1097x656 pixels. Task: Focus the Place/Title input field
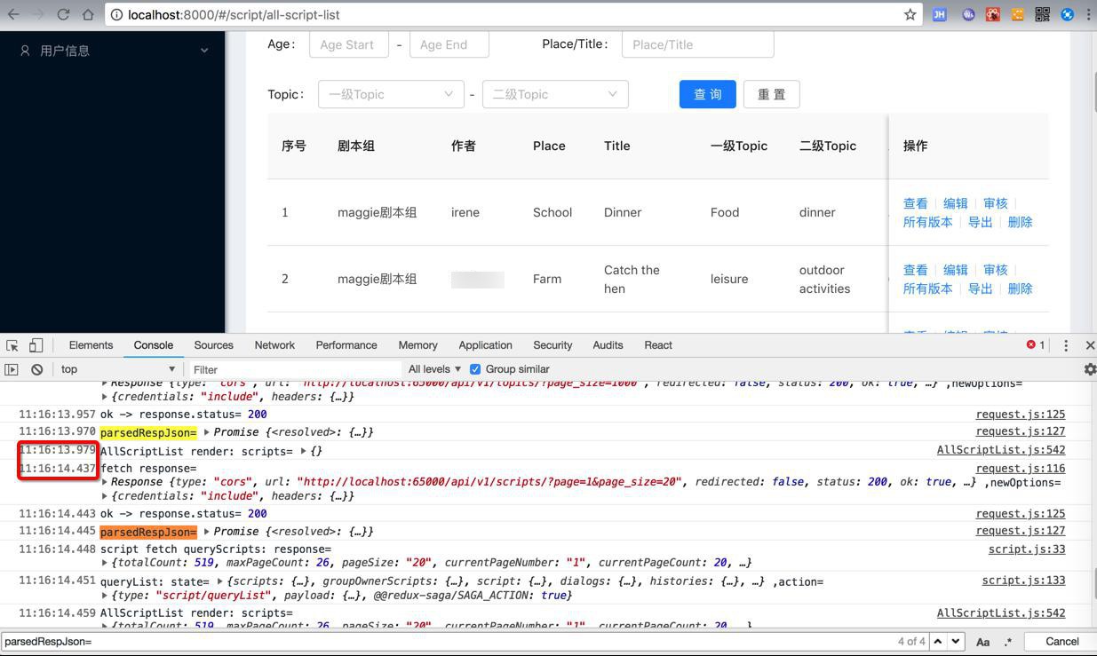click(x=697, y=44)
